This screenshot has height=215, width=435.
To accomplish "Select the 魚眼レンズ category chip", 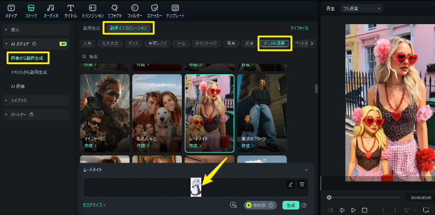I will [x=158, y=44].
